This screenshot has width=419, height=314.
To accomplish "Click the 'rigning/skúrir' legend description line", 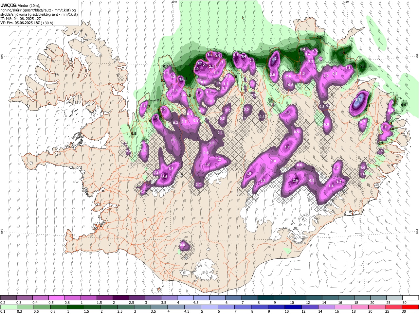I will (x=38, y=10).
